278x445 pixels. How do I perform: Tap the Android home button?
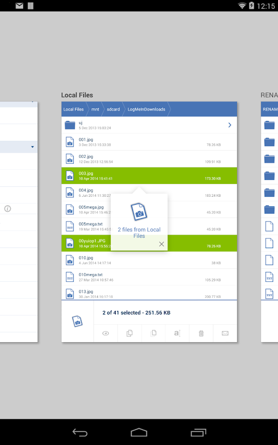pyautogui.click(x=139, y=432)
